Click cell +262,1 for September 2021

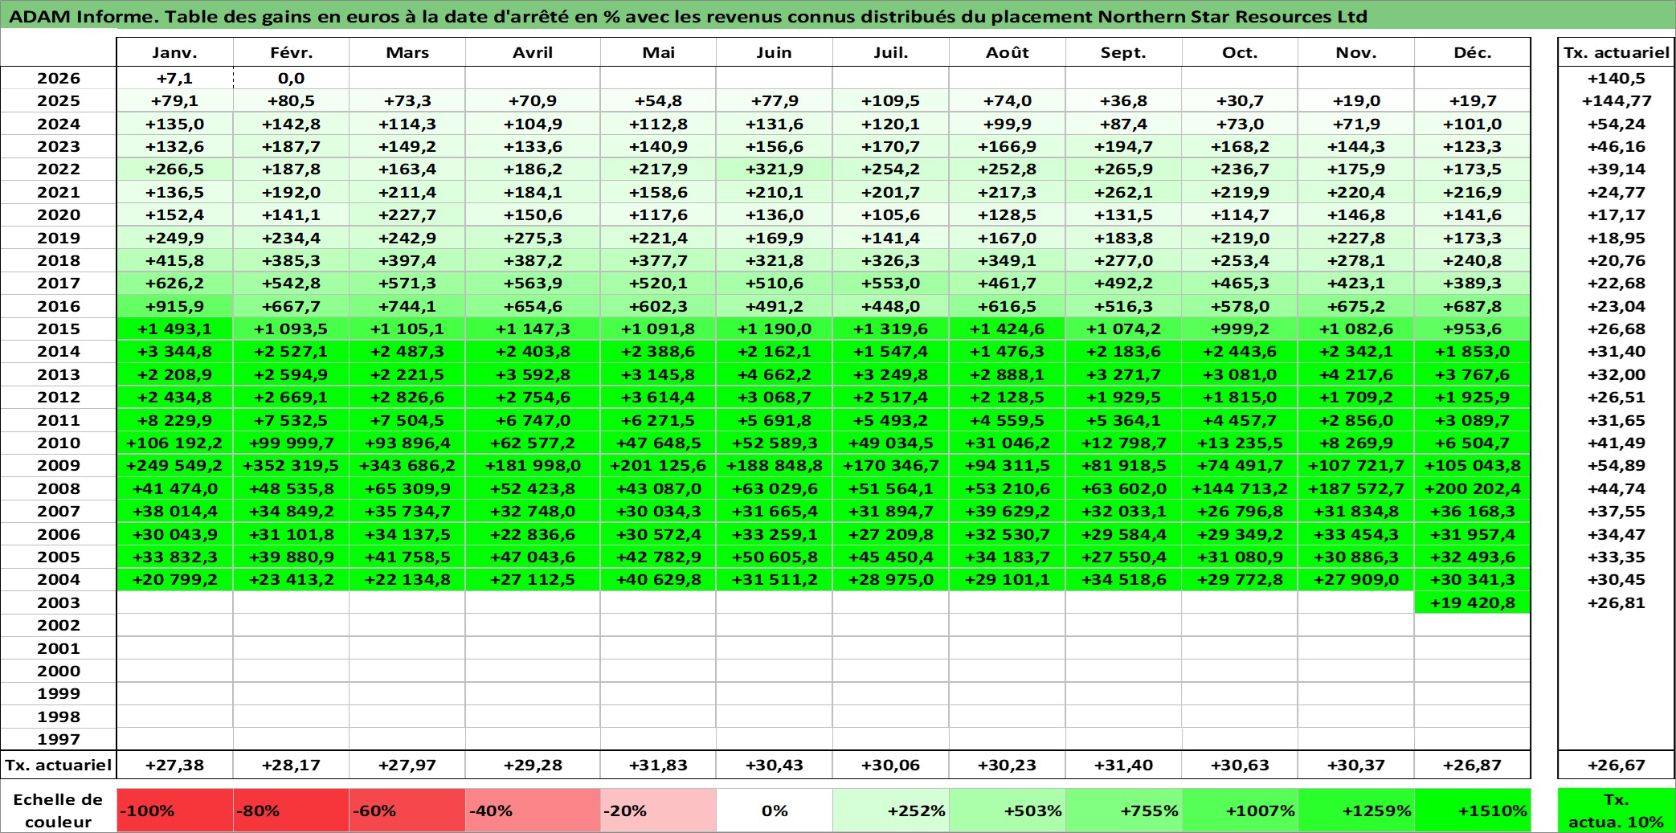click(x=1124, y=192)
